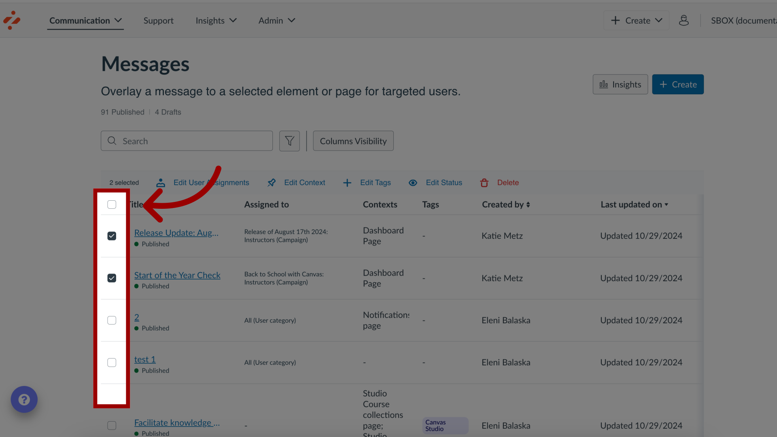Click the Edit Tags icon
The image size is (777, 437).
click(x=347, y=182)
